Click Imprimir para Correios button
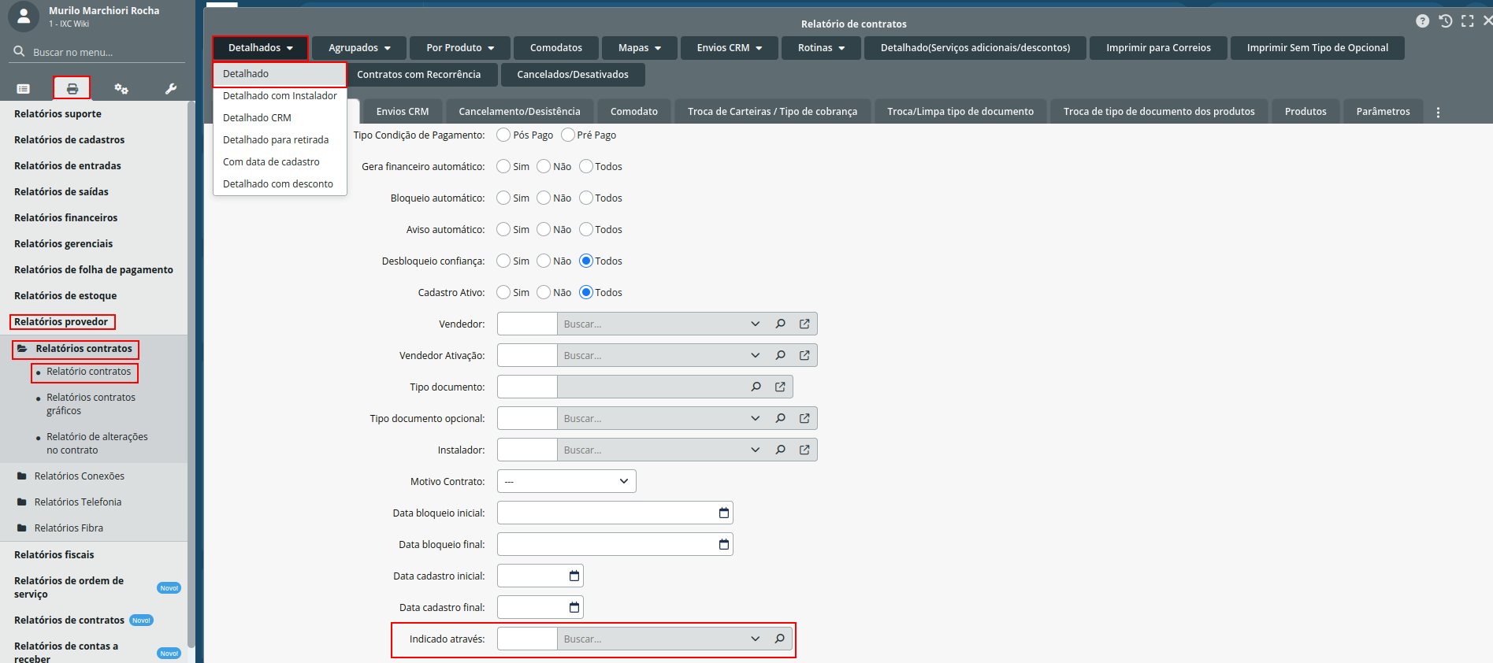This screenshot has height=663, width=1493. tap(1158, 48)
